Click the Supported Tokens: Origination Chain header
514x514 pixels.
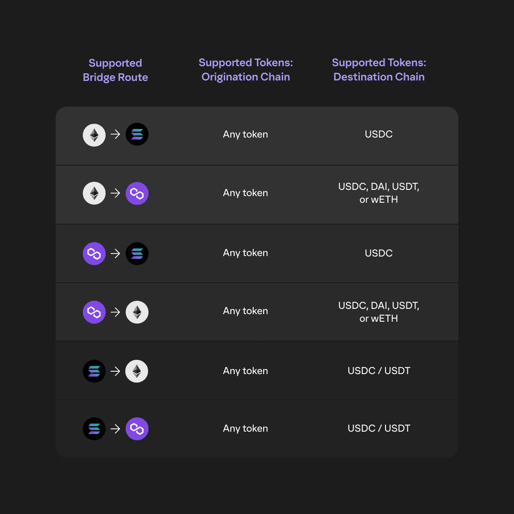[246, 69]
